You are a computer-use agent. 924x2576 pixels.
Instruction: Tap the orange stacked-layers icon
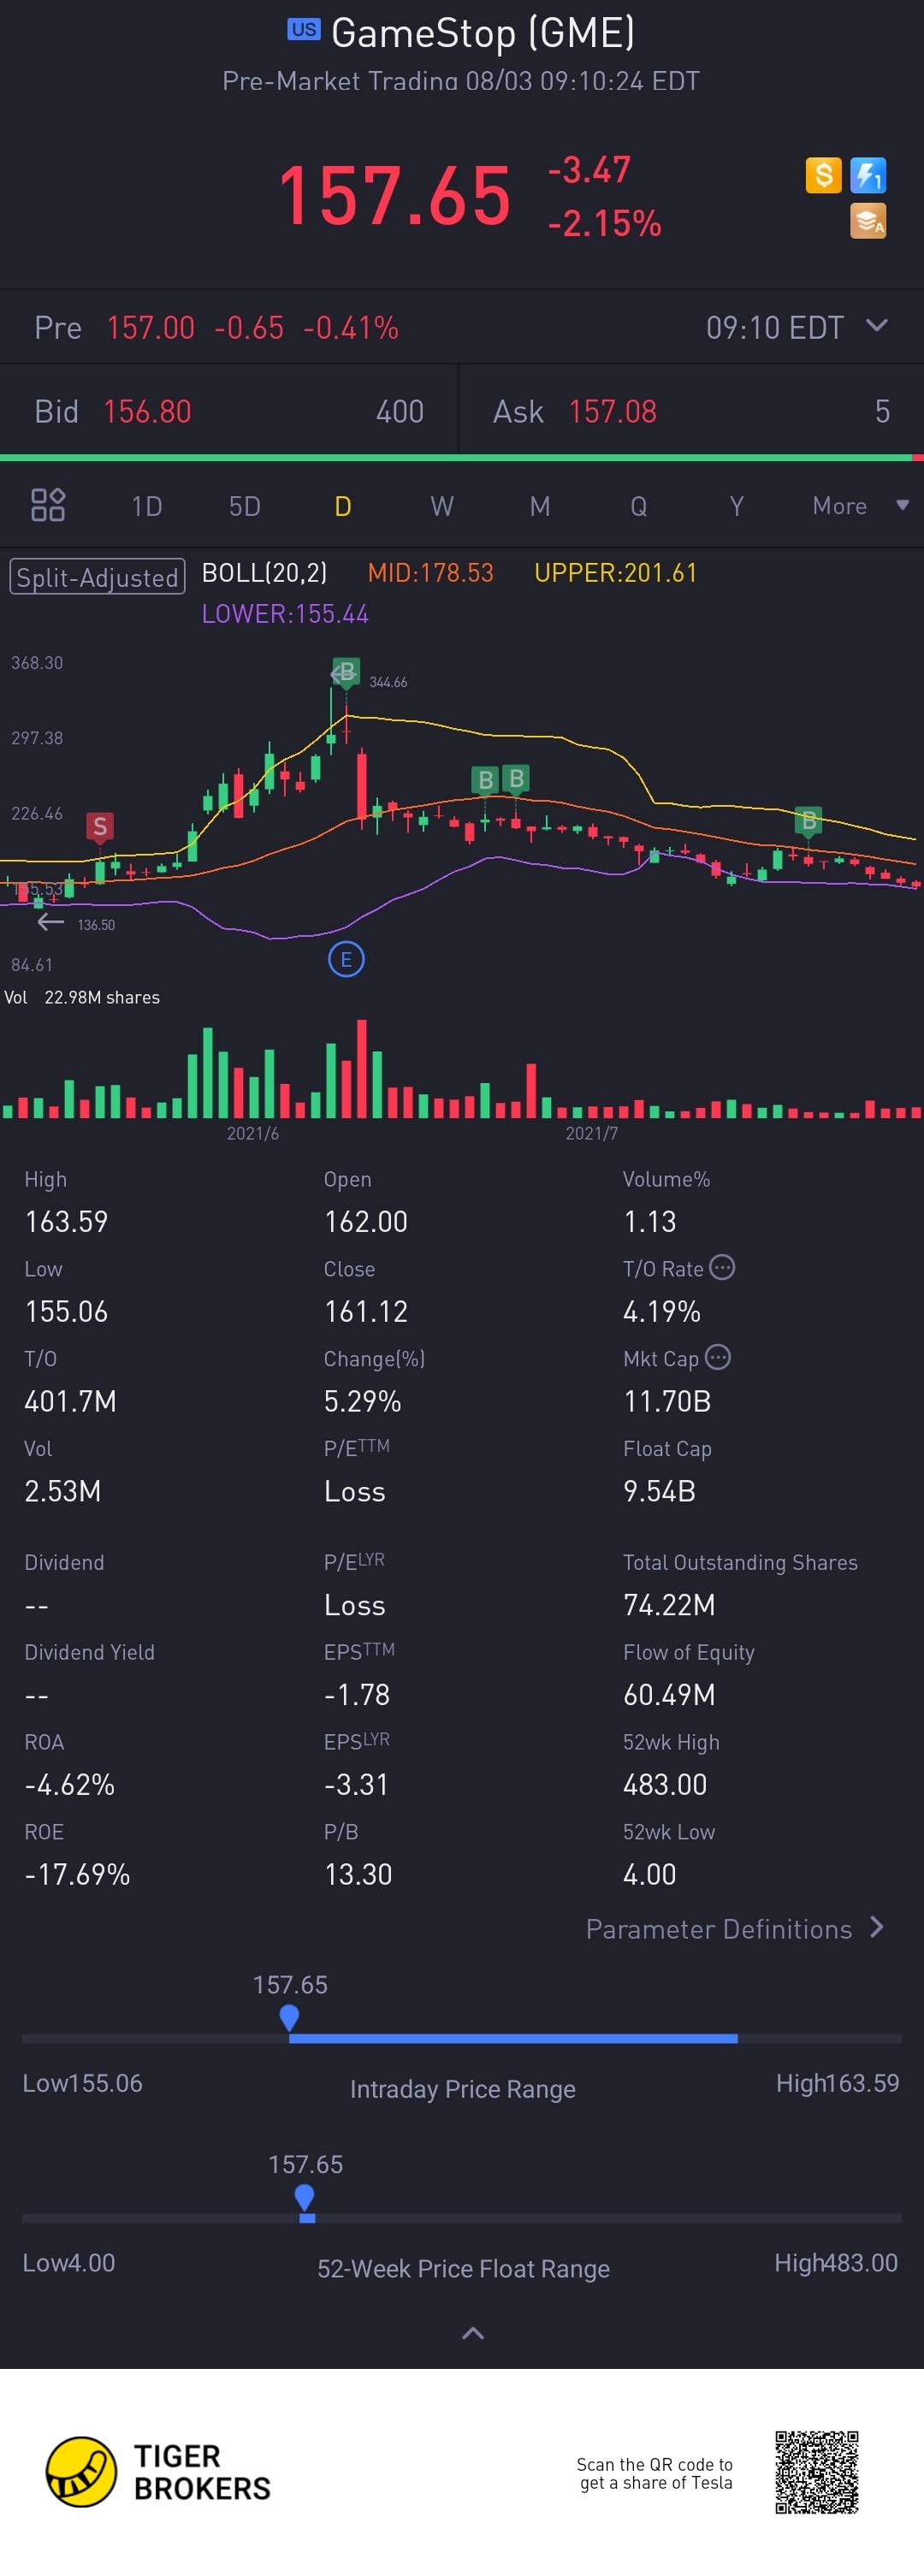tap(868, 221)
